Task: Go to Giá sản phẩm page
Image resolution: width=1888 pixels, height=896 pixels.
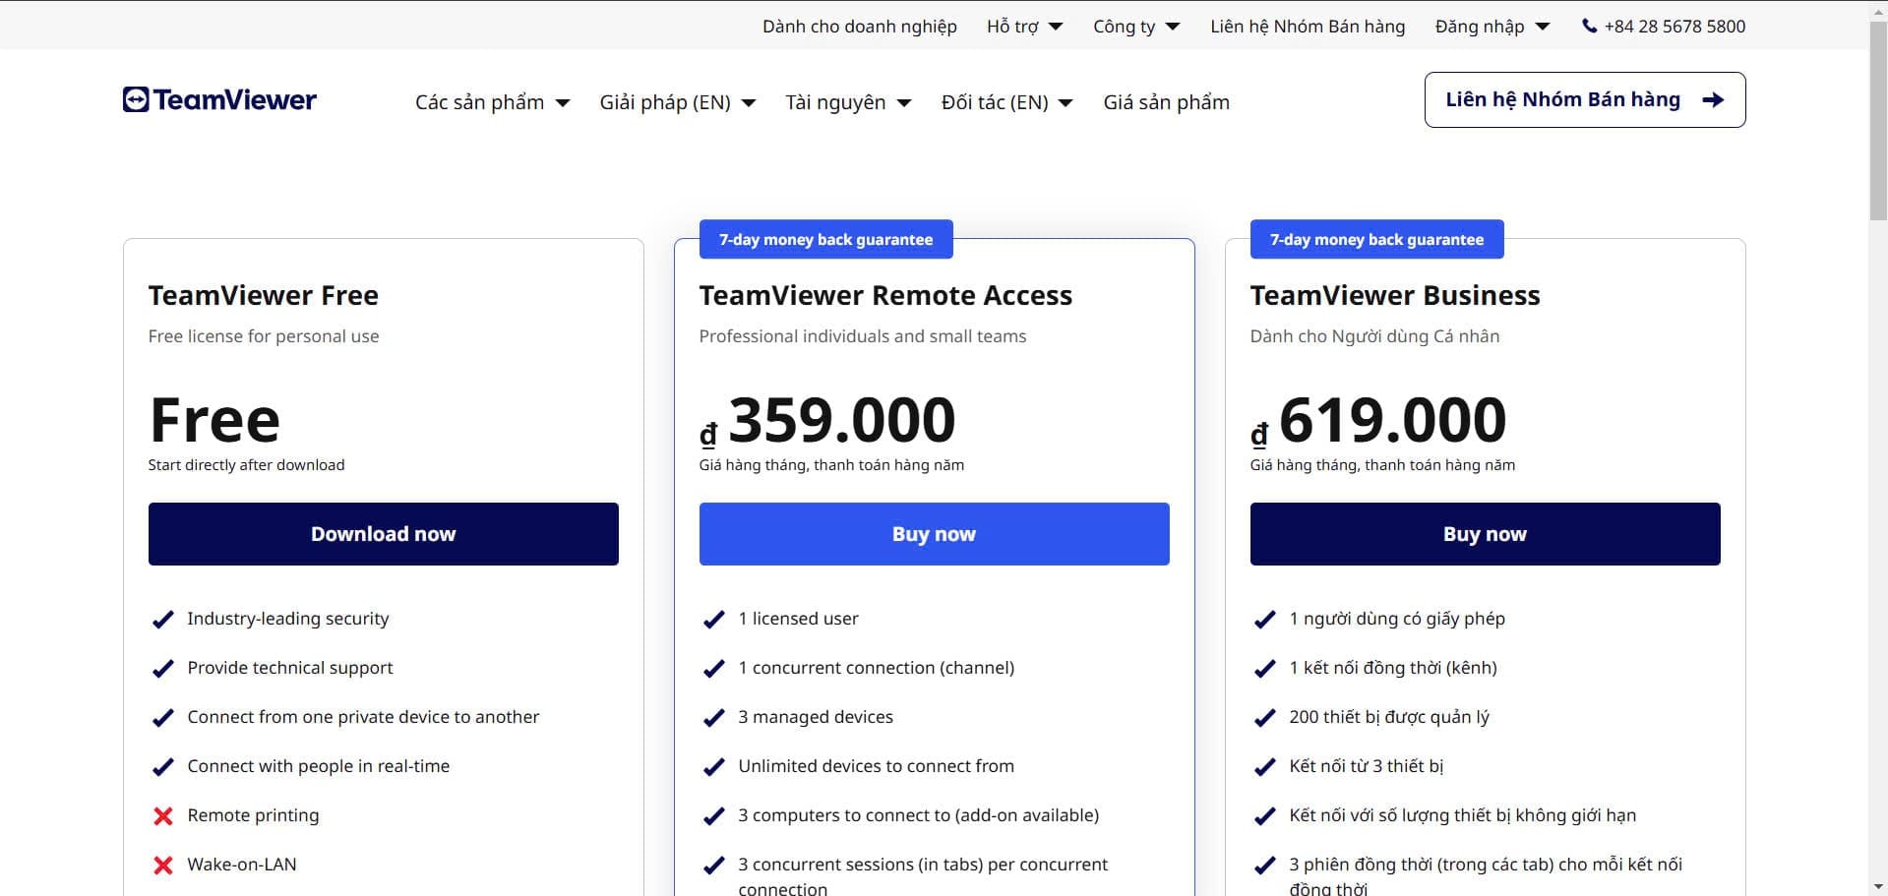Action: click(1166, 102)
